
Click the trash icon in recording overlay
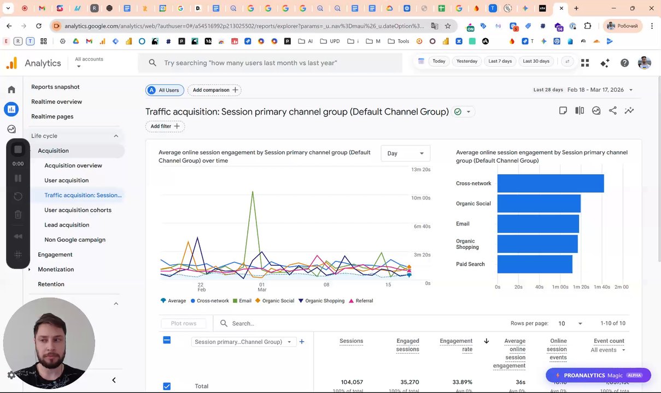click(x=18, y=215)
